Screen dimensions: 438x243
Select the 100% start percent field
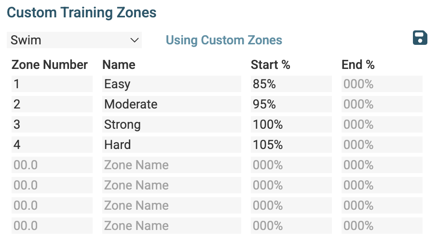pos(291,124)
